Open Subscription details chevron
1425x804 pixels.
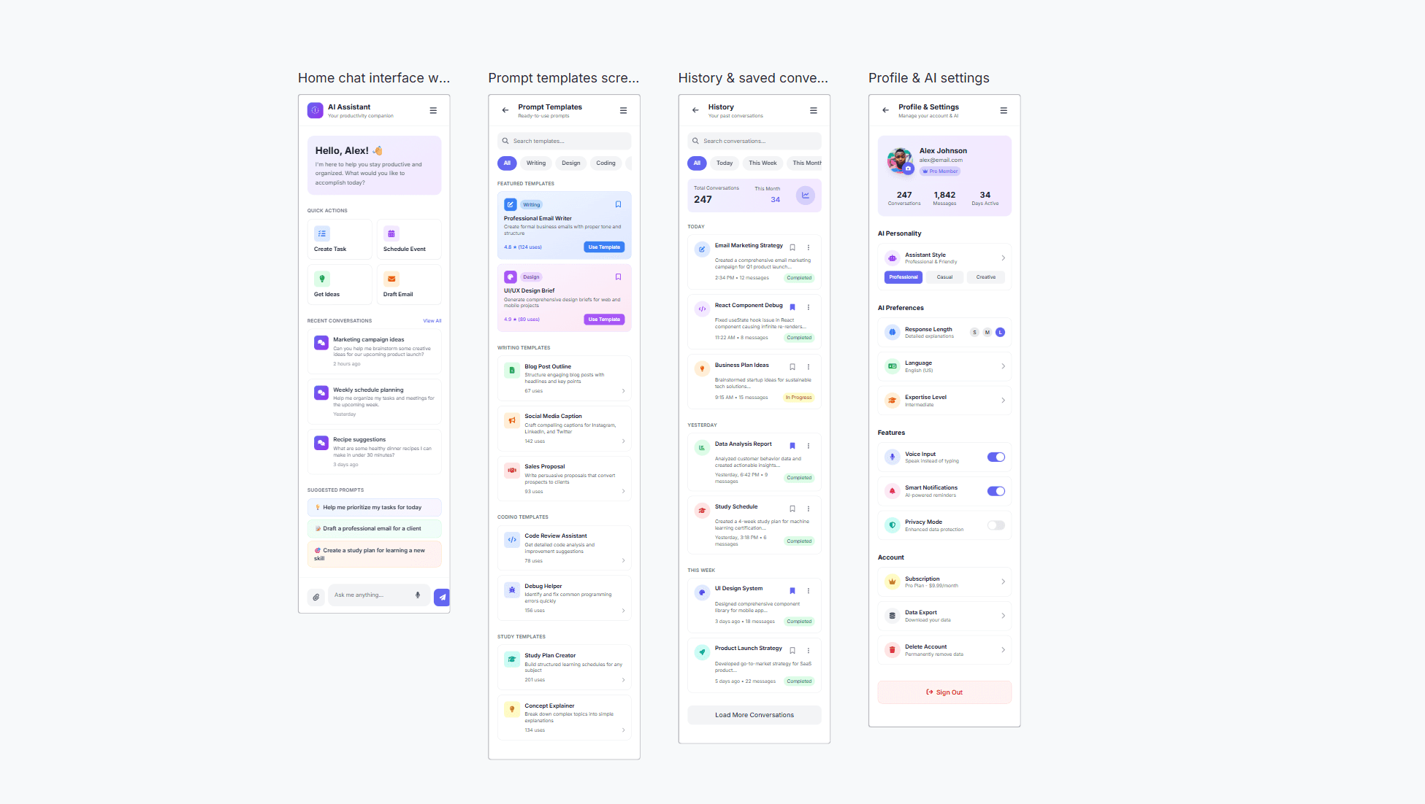(1003, 582)
